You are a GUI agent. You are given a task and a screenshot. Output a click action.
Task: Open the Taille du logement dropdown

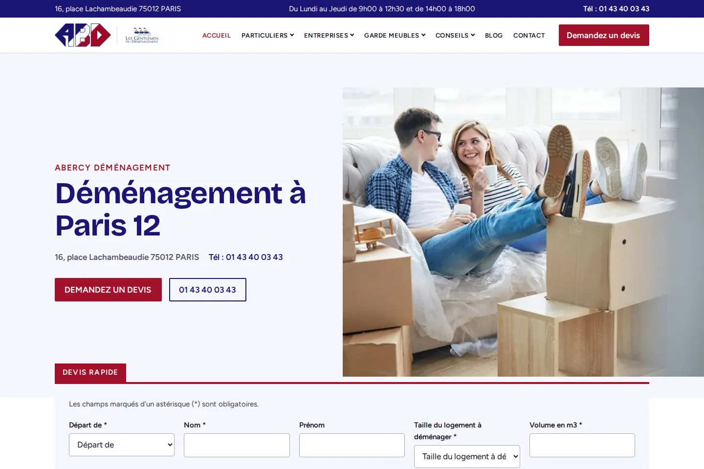point(467,457)
